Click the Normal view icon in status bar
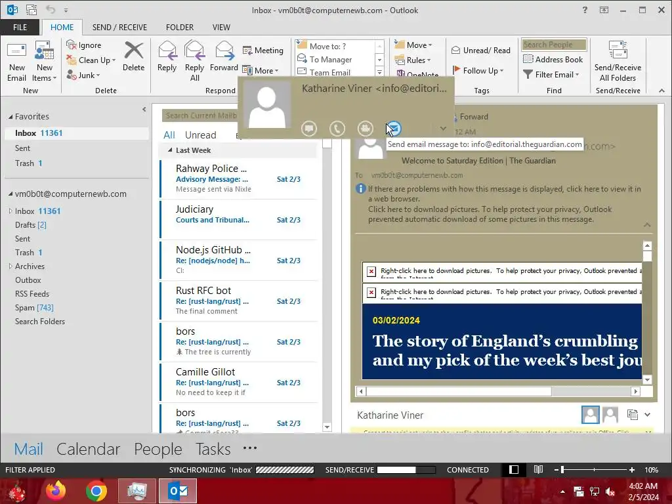This screenshot has height=504, width=672. point(513,470)
